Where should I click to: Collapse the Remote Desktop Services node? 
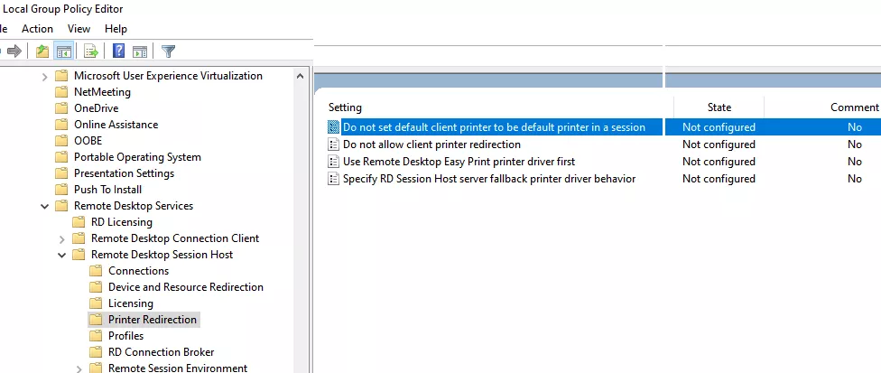tap(45, 206)
